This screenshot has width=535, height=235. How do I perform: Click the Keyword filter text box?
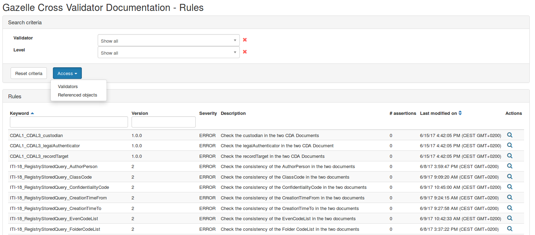coord(69,122)
